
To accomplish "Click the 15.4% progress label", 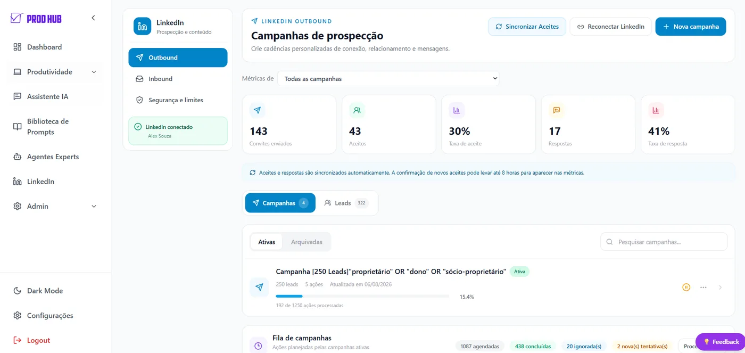I will [x=467, y=297].
